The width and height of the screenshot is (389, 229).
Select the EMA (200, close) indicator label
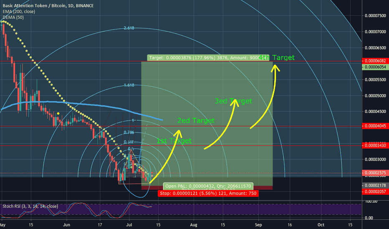[x=19, y=11]
